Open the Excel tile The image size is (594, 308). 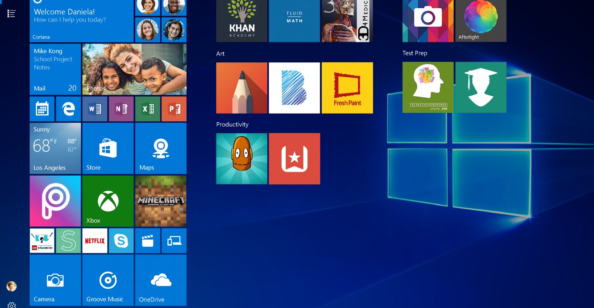pyautogui.click(x=148, y=109)
